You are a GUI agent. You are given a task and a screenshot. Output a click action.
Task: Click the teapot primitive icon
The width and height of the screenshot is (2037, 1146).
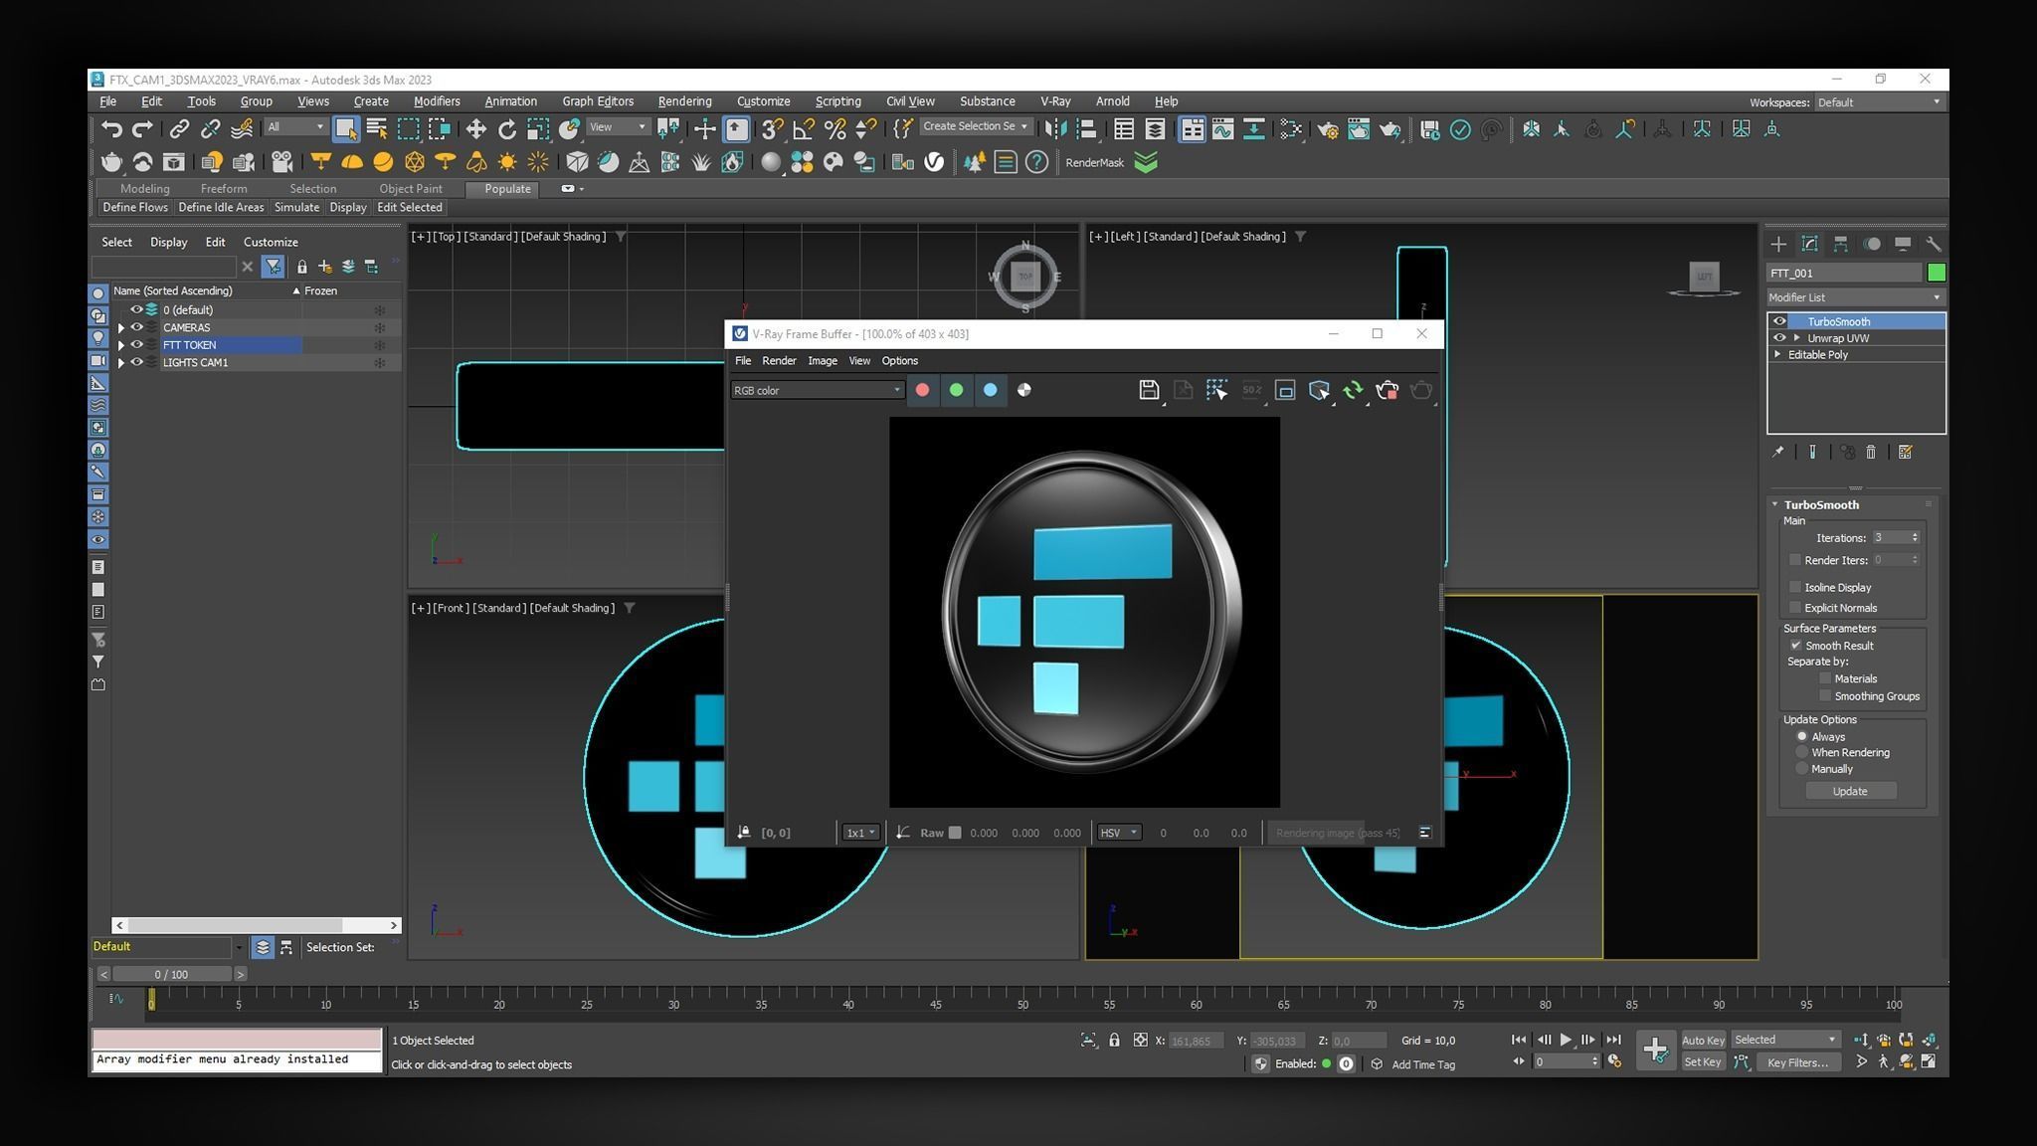pyautogui.click(x=111, y=162)
